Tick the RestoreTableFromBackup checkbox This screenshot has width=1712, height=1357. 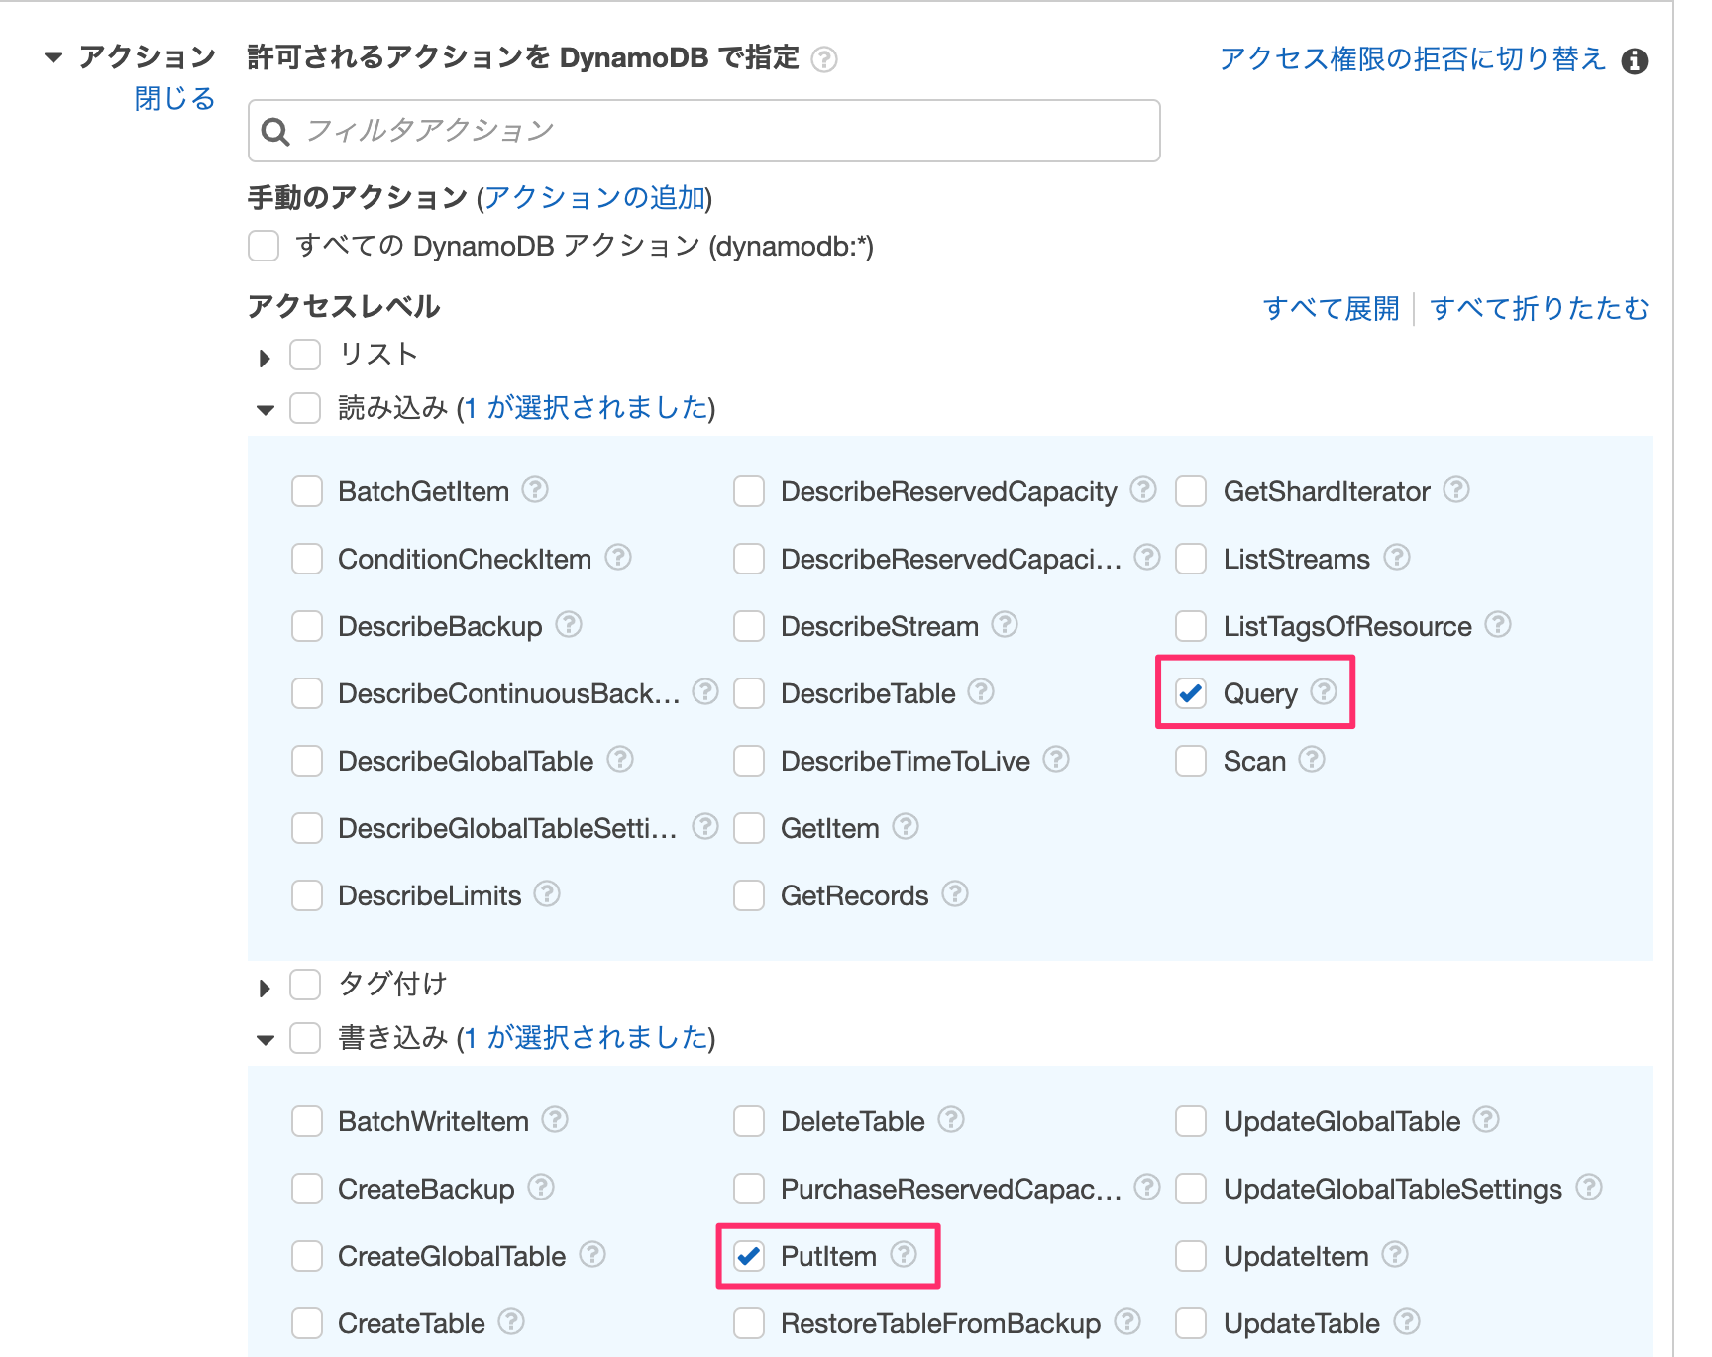coord(749,1323)
